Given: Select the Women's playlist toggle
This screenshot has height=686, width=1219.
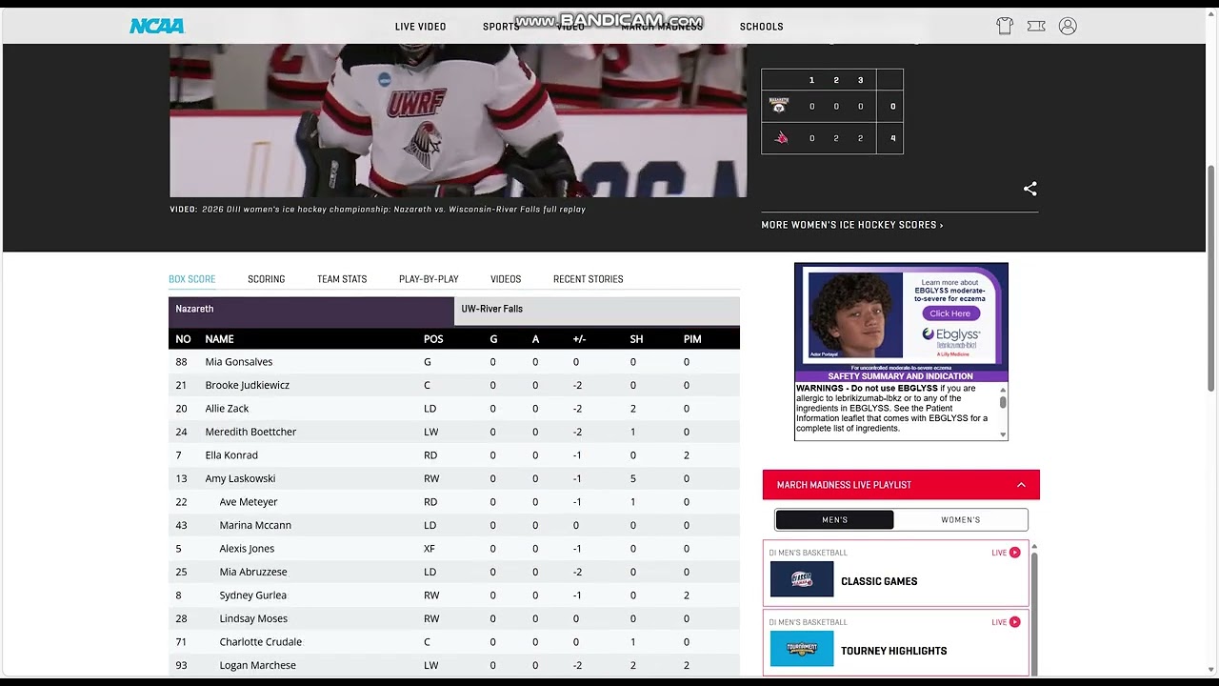Looking at the screenshot, I should 960,519.
